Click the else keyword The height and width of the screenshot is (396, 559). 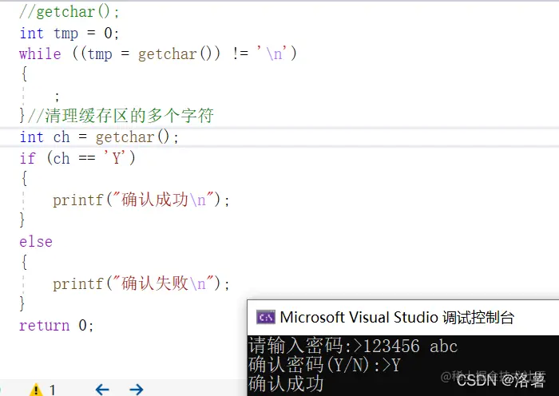(36, 242)
